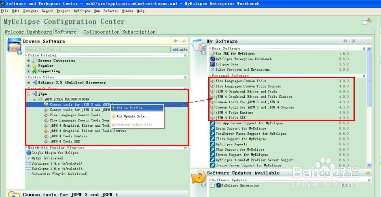The width and height of the screenshot is (381, 197).
Task: Switch to the Subscription tab
Action: tap(139, 32)
